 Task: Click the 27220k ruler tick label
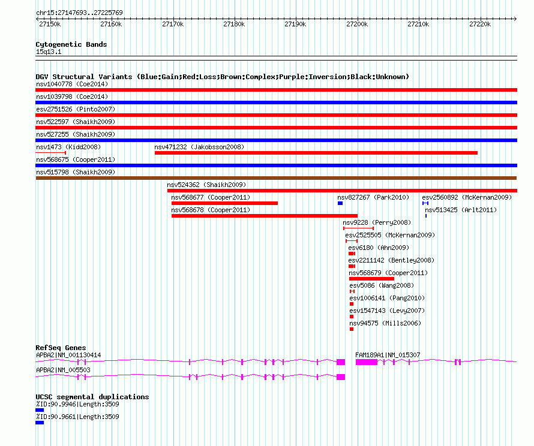480,24
